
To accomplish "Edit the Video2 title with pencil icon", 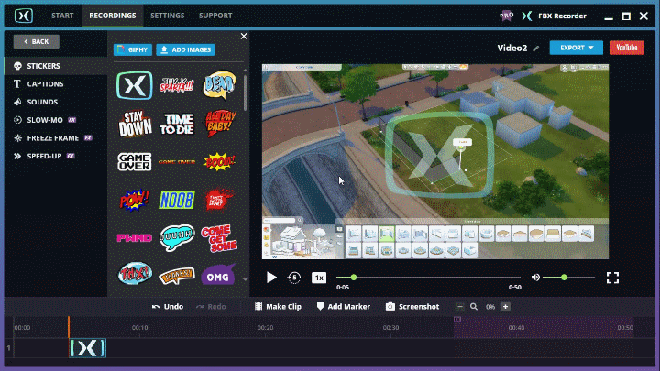I will coord(536,49).
